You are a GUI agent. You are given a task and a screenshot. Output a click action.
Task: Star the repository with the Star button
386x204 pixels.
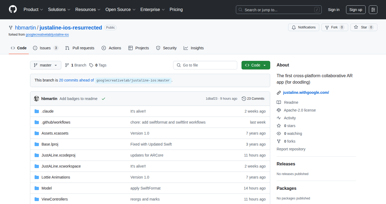tap(364, 27)
